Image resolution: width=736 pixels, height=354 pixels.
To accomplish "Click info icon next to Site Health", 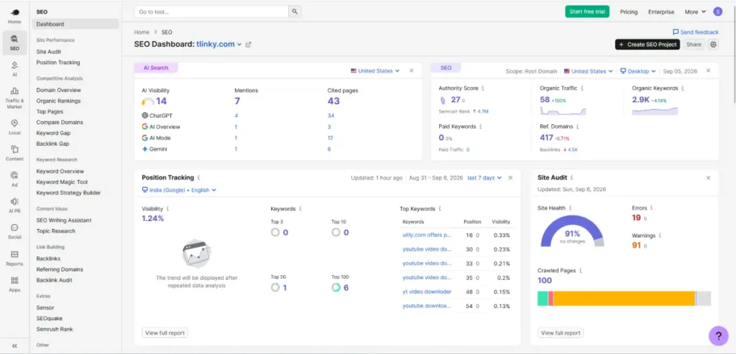I will [x=570, y=208].
